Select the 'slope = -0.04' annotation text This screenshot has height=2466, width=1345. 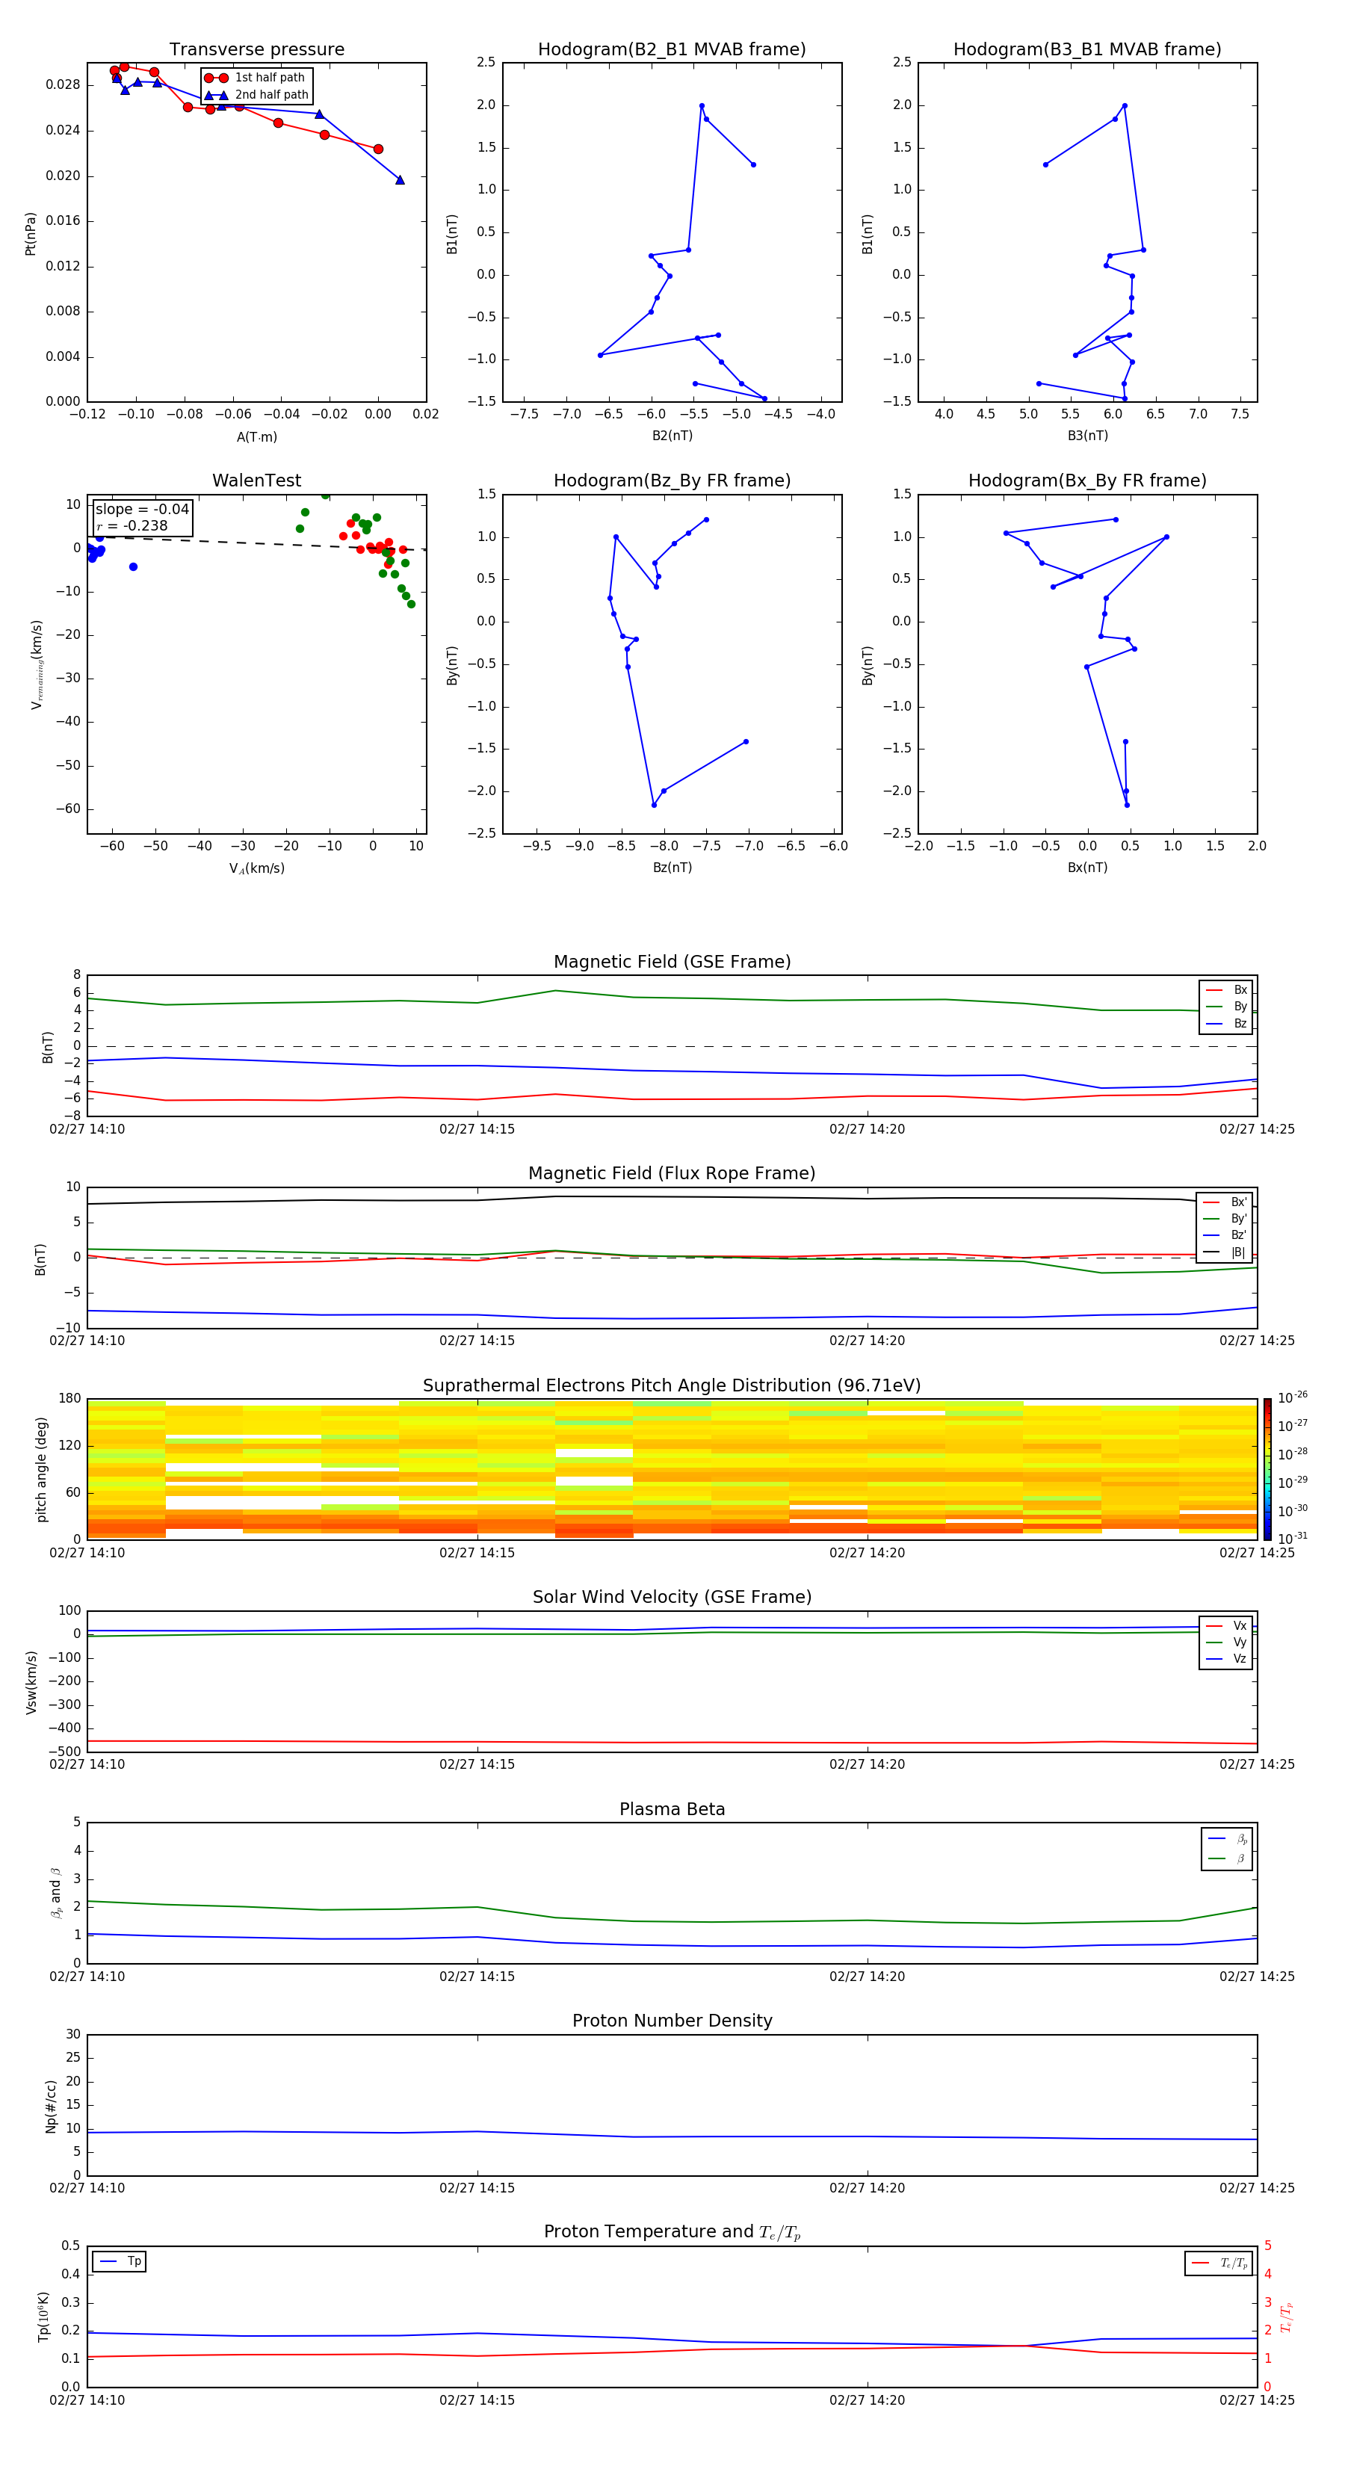142,510
